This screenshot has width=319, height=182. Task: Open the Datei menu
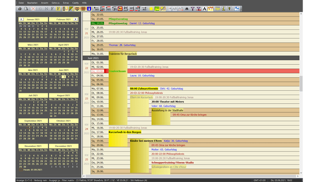[x=21, y=3]
